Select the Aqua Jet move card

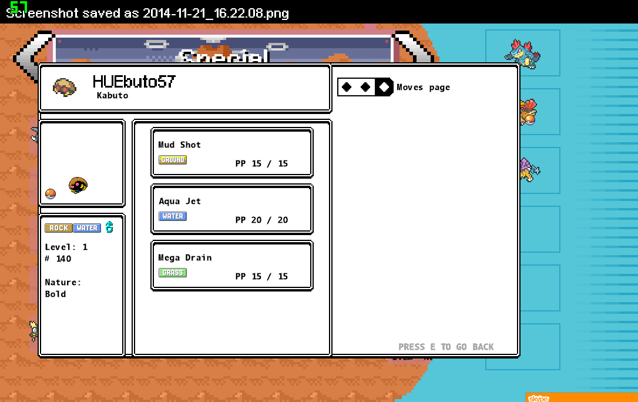pos(232,209)
